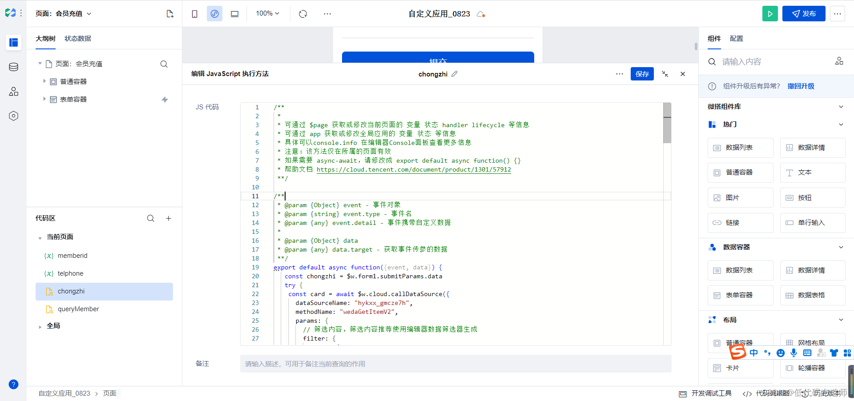The height and width of the screenshot is (401, 854).
Task: Switch to mobile phone preview mode
Action: point(194,14)
